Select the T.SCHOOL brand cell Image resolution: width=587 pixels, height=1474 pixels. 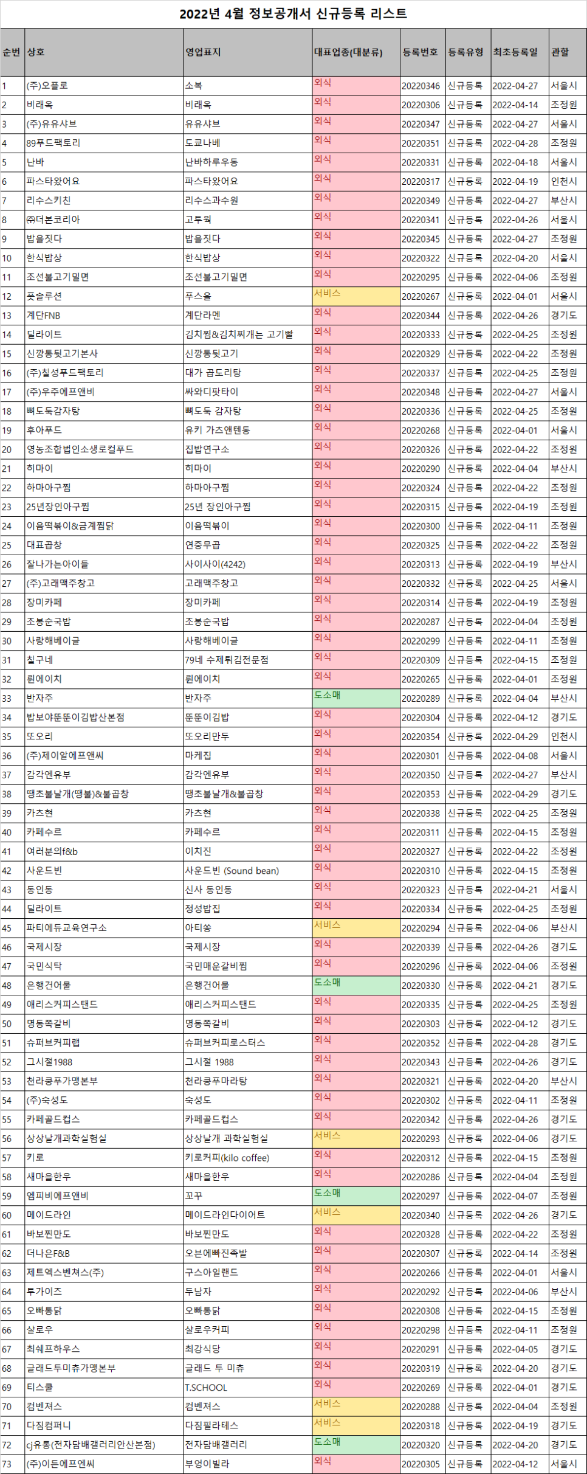pyautogui.click(x=247, y=1387)
